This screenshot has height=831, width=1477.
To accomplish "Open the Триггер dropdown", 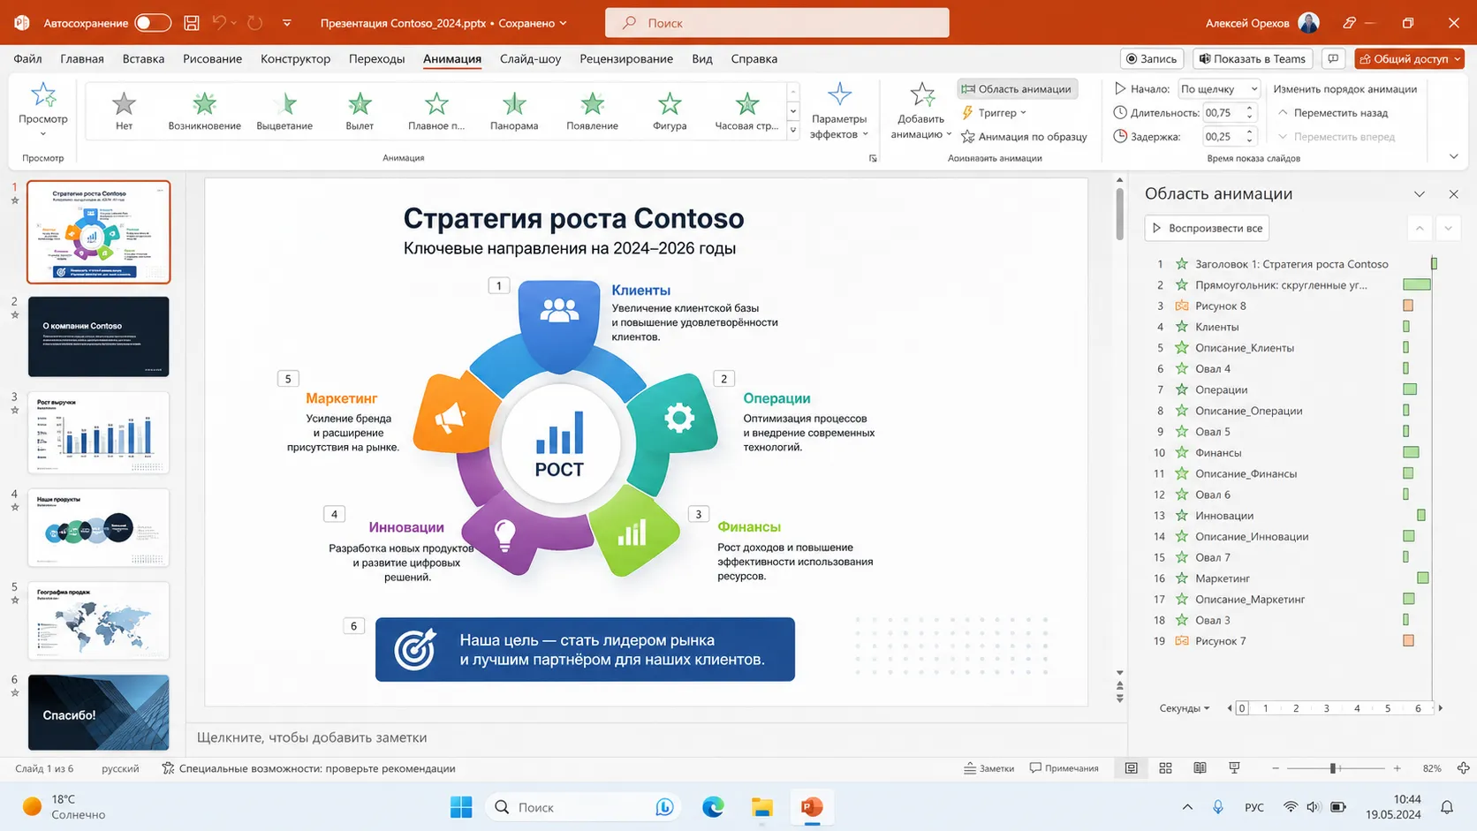I will [995, 112].
